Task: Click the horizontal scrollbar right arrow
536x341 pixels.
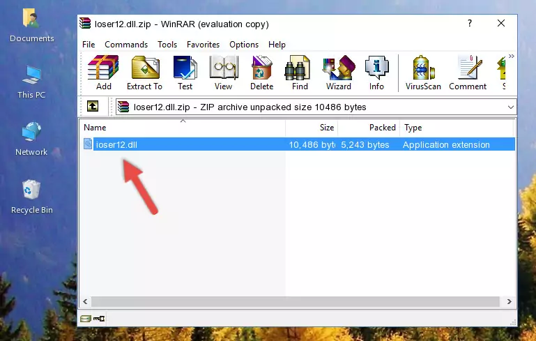Action: (x=509, y=301)
